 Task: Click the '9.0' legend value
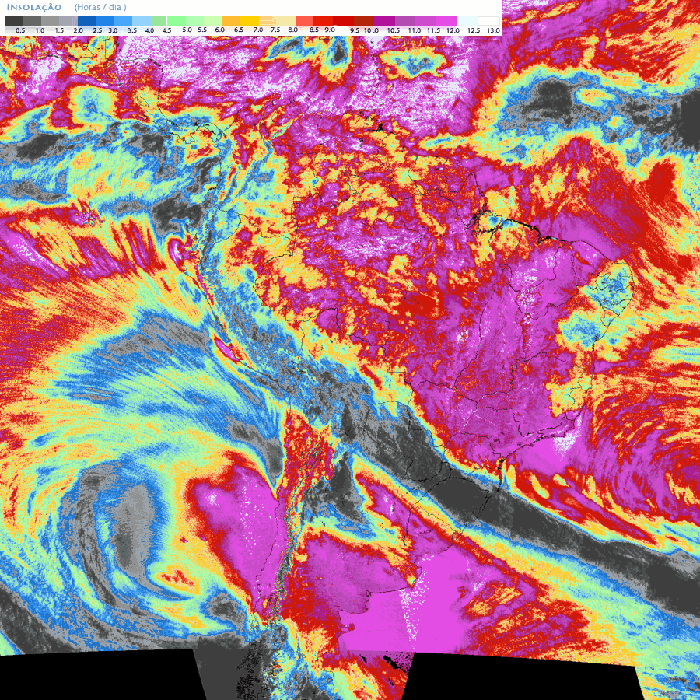[330, 30]
